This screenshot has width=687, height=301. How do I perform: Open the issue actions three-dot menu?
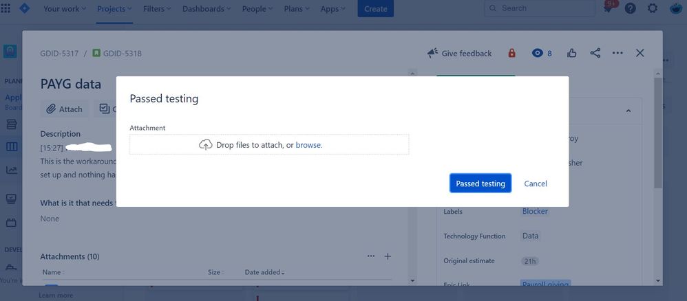617,54
